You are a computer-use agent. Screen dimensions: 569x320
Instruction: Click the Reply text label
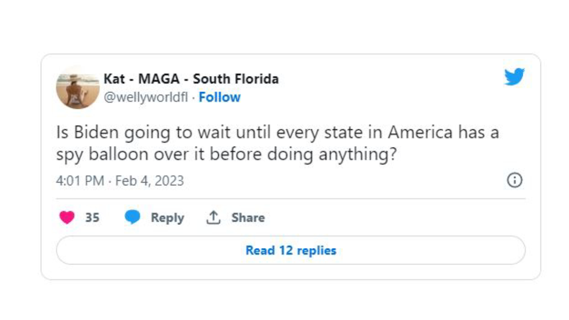[167, 218]
